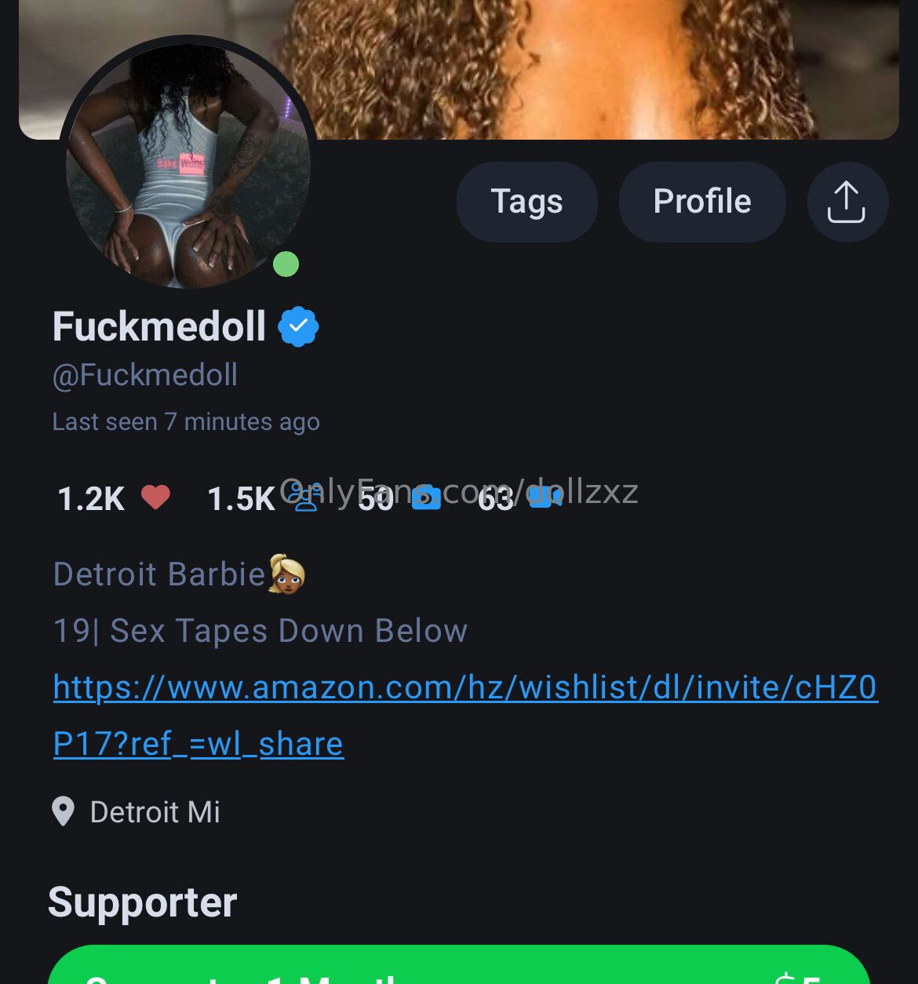Image resolution: width=918 pixels, height=984 pixels.
Task: Click the 1.2K likes count
Action: (91, 499)
